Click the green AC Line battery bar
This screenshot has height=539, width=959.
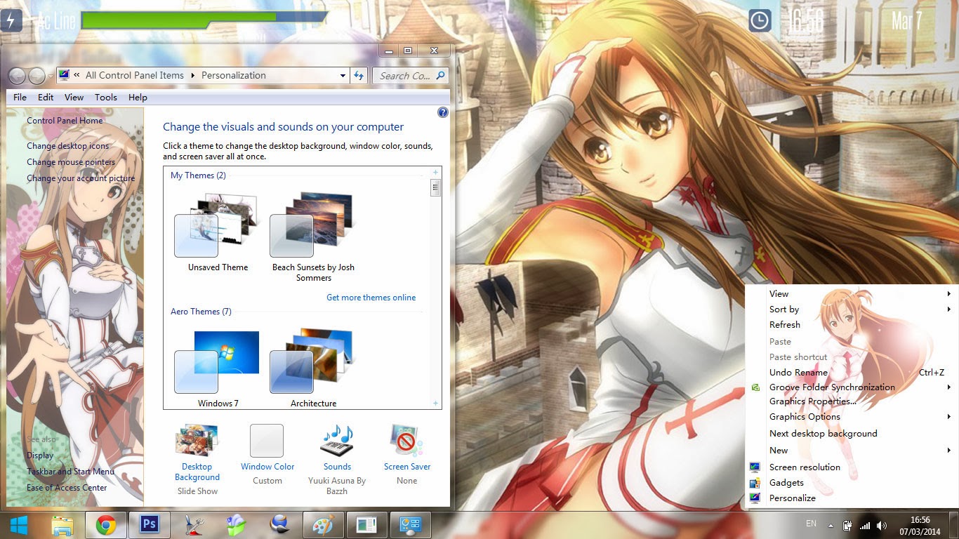point(178,20)
